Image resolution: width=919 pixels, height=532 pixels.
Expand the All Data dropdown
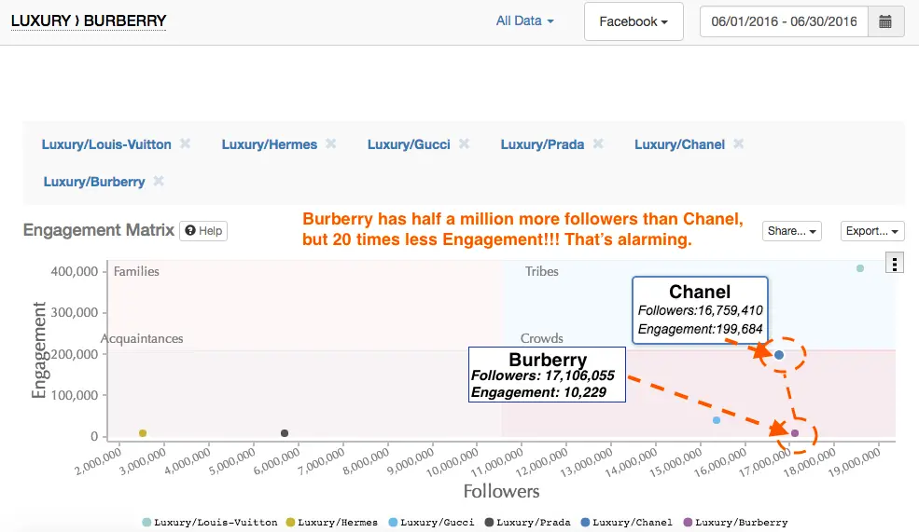(x=524, y=20)
